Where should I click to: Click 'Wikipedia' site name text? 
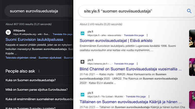19,31
